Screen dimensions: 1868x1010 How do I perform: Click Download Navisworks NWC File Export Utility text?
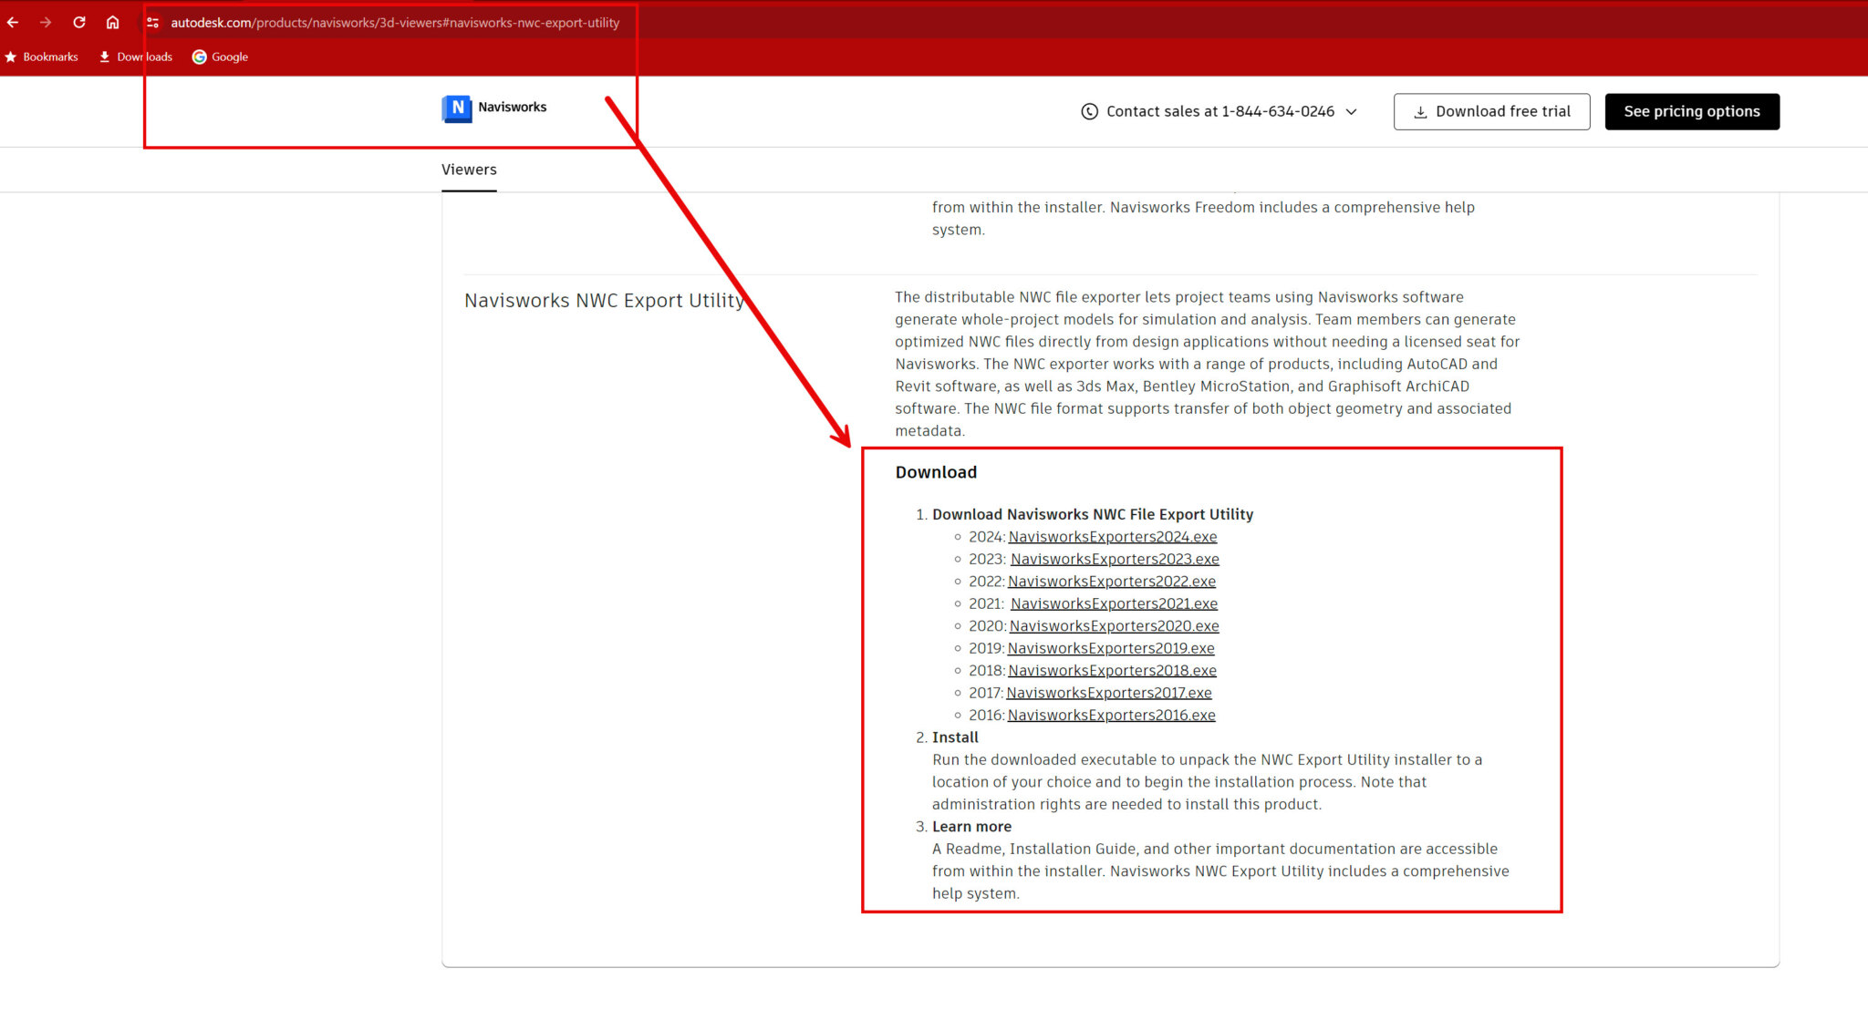tap(1093, 515)
